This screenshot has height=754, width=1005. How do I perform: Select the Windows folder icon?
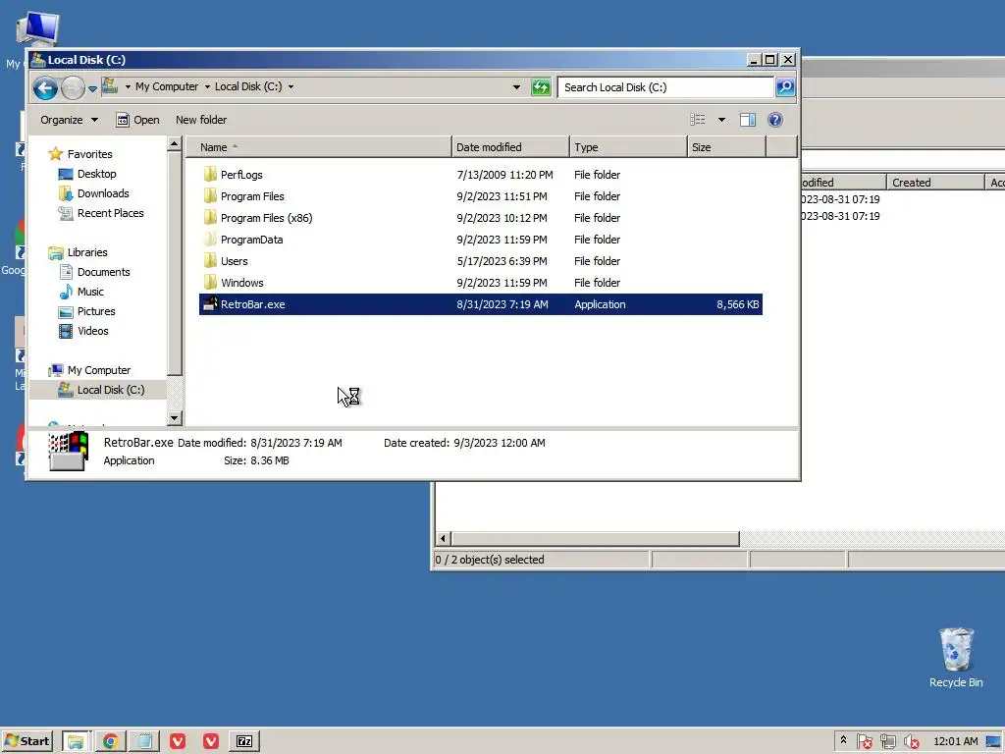pos(210,283)
